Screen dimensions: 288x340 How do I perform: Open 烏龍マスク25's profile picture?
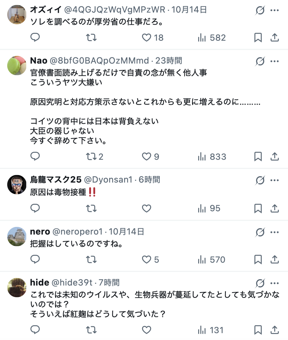point(17,185)
